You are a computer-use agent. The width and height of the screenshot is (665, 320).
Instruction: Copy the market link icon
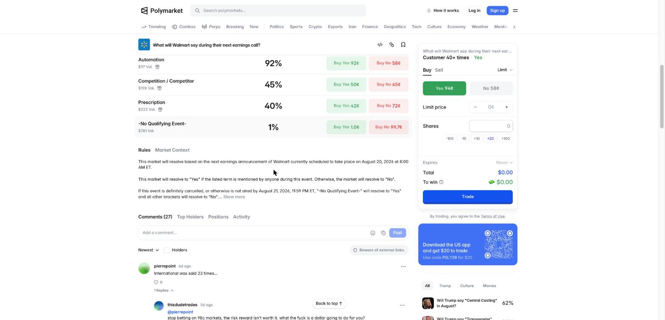pos(391,45)
